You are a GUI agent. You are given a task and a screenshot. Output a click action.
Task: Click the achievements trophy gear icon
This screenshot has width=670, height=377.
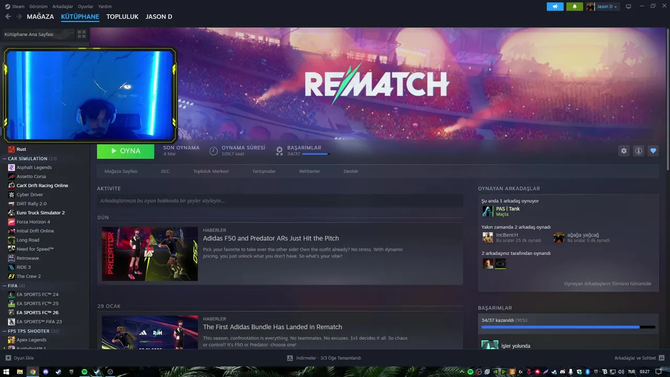point(280,151)
